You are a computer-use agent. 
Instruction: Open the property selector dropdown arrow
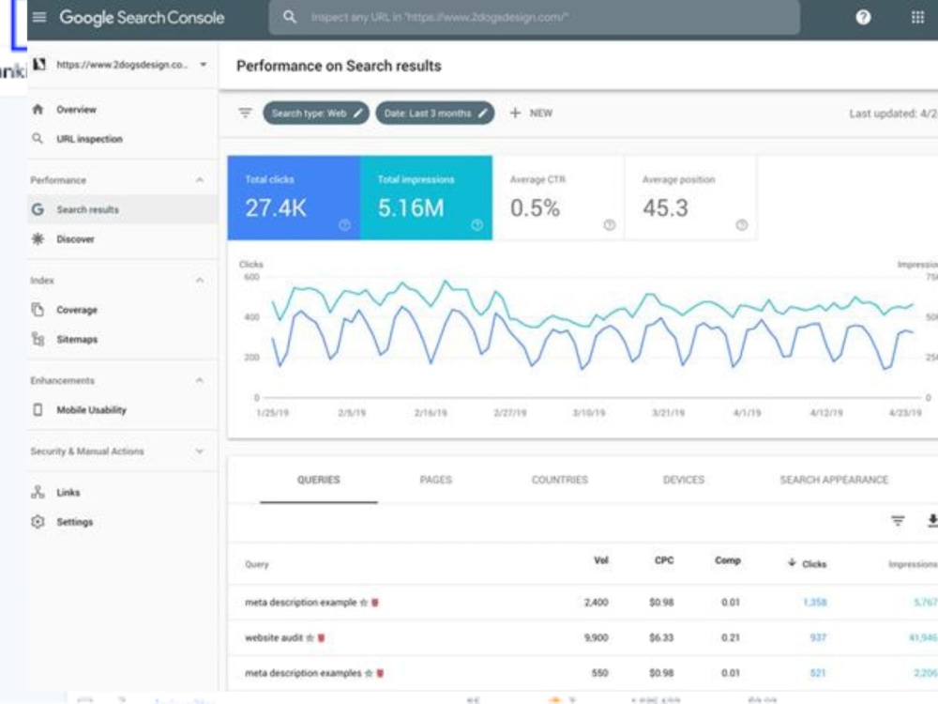coord(204,64)
